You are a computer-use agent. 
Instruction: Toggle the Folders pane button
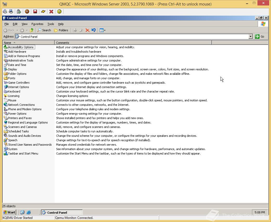point(61,30)
